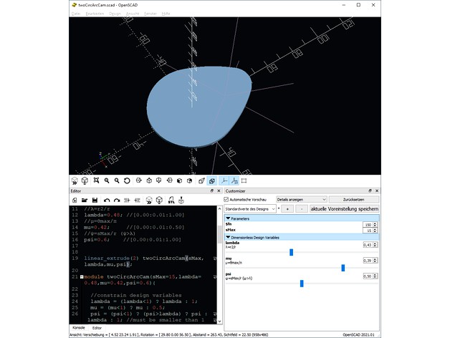Open the Details anzeigen dropdown
The width and height of the screenshot is (450, 338).
pyautogui.click(x=302, y=199)
